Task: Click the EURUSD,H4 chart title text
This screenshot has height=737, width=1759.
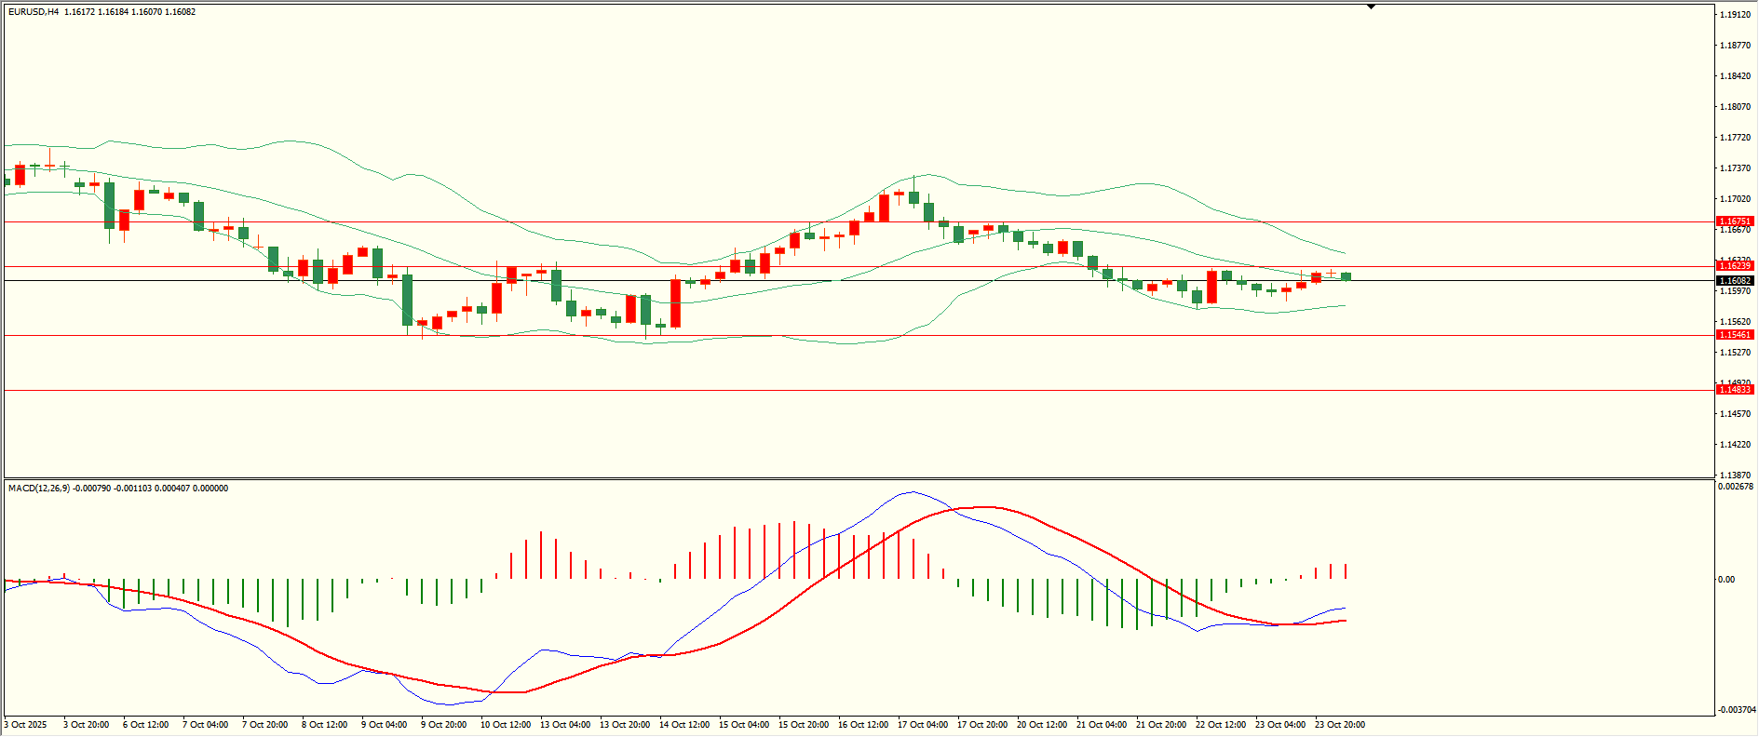Action: coord(34,12)
